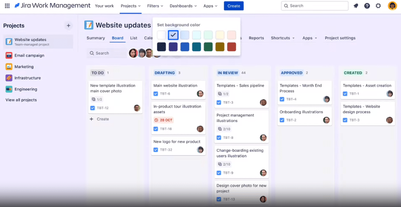Expand the Shortcuts dropdown in project tabs
401x207 pixels.
click(x=283, y=38)
